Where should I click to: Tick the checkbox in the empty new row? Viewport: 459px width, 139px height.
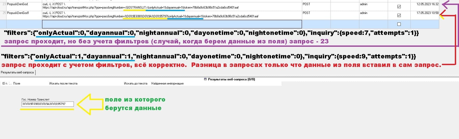click(x=399, y=24)
